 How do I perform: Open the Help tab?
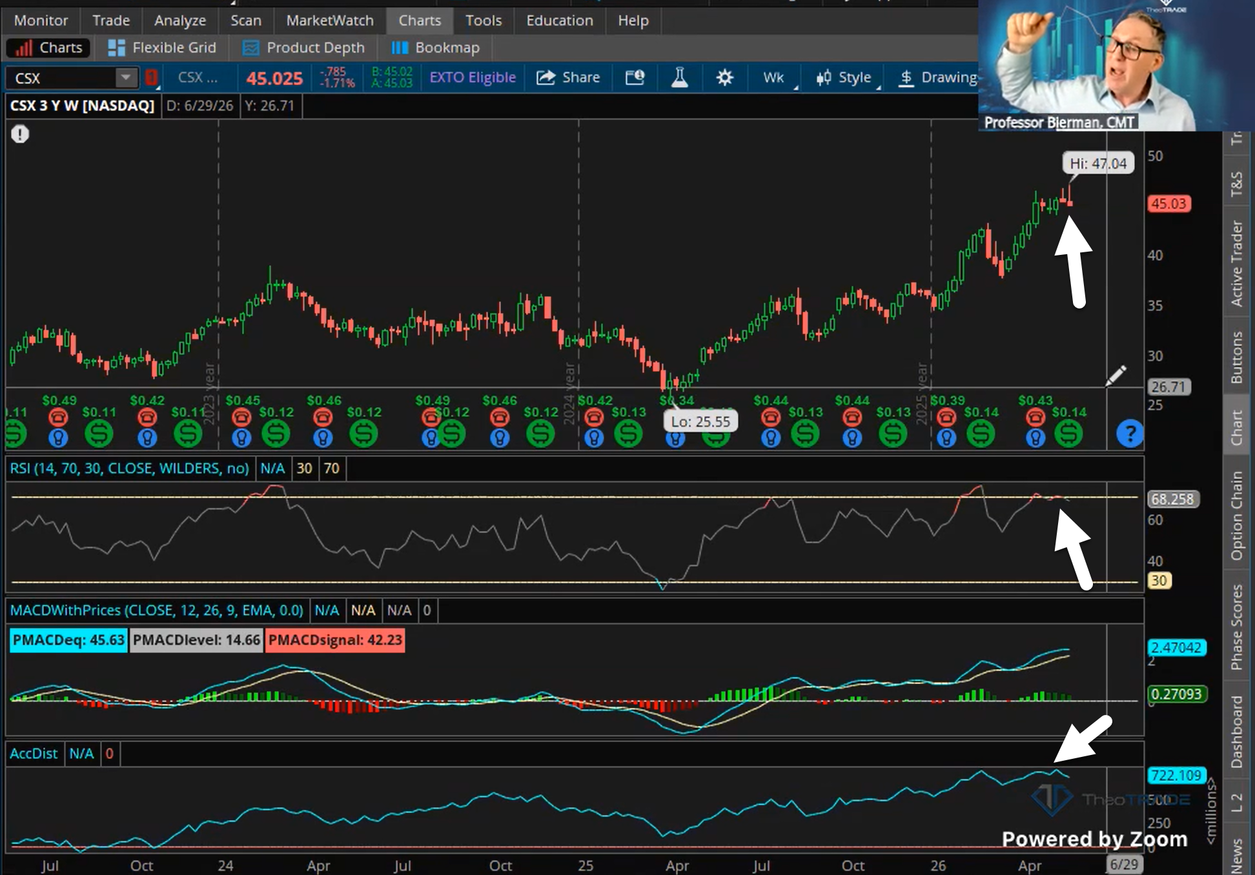click(x=633, y=21)
